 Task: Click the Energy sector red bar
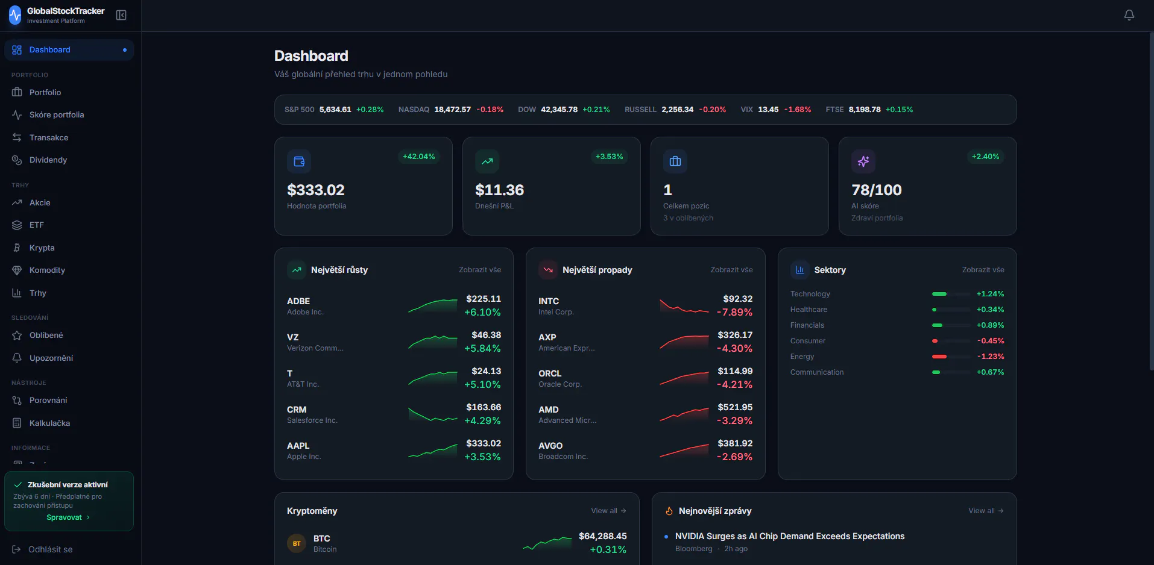click(x=939, y=357)
